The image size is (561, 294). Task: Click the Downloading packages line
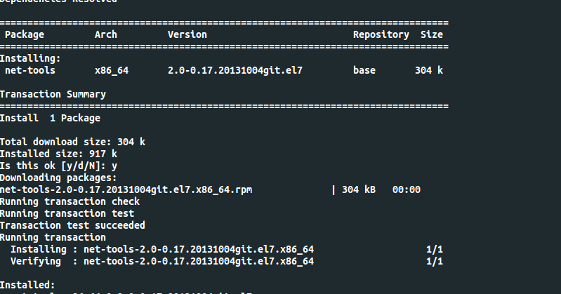pyautogui.click(x=59, y=178)
